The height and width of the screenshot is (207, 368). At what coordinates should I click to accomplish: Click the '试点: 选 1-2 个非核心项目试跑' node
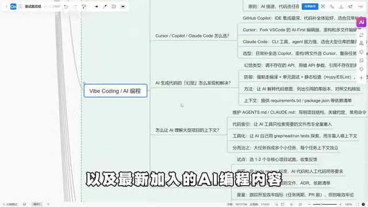click(277, 159)
